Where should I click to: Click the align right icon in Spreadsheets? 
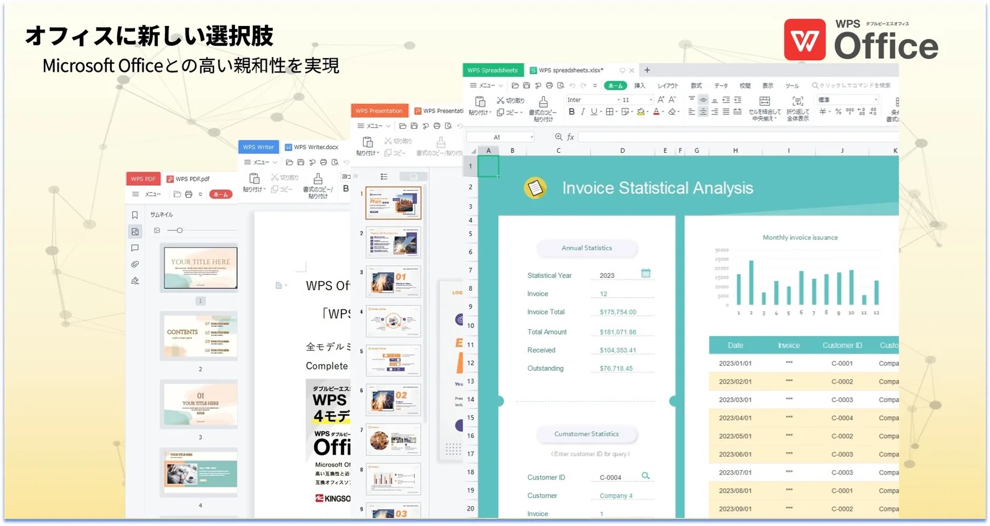pyautogui.click(x=715, y=111)
